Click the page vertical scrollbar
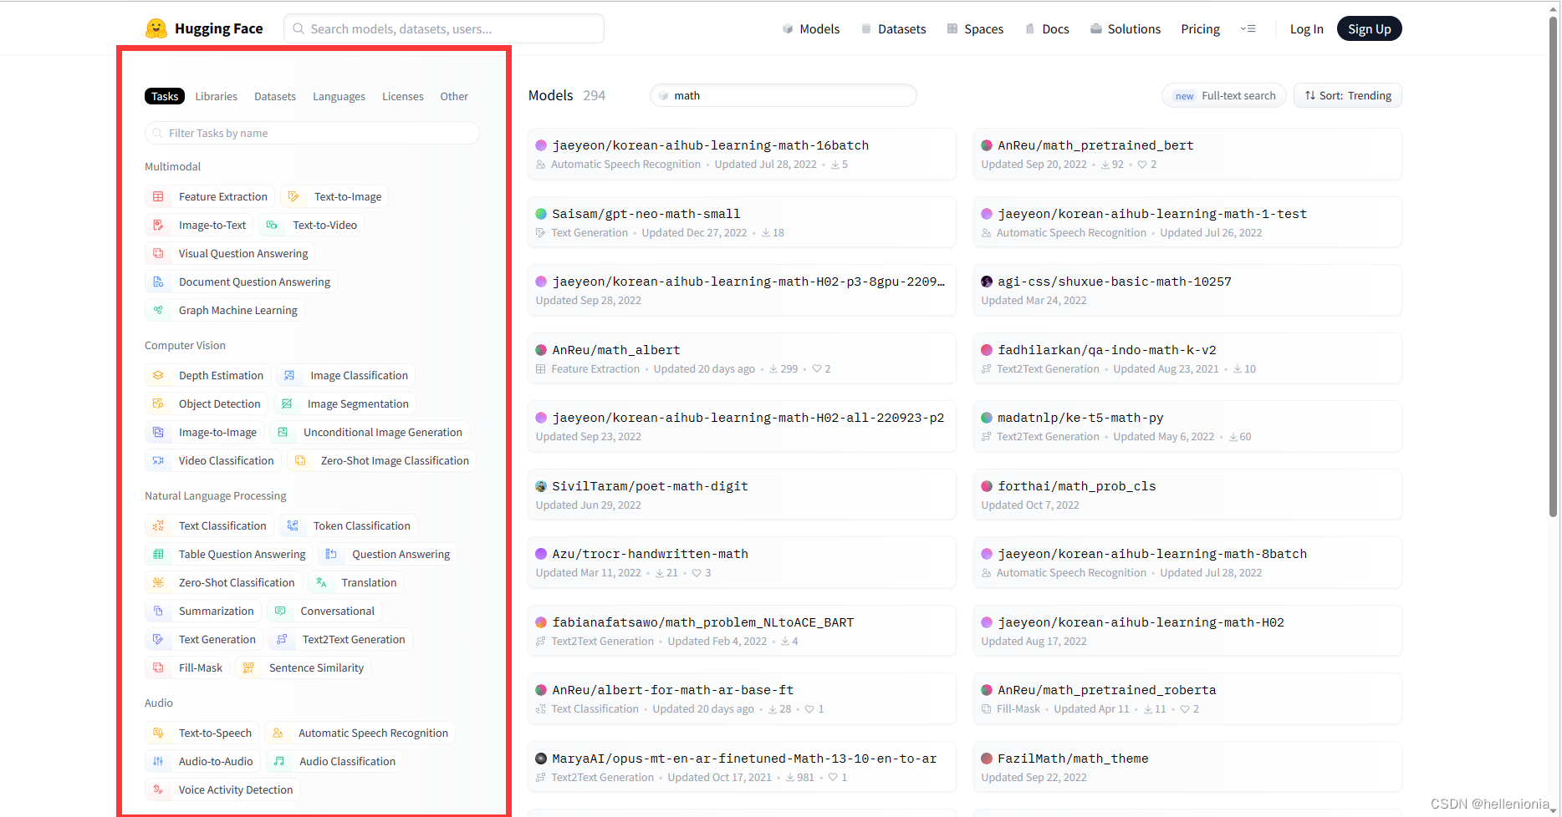 pos(1553,267)
